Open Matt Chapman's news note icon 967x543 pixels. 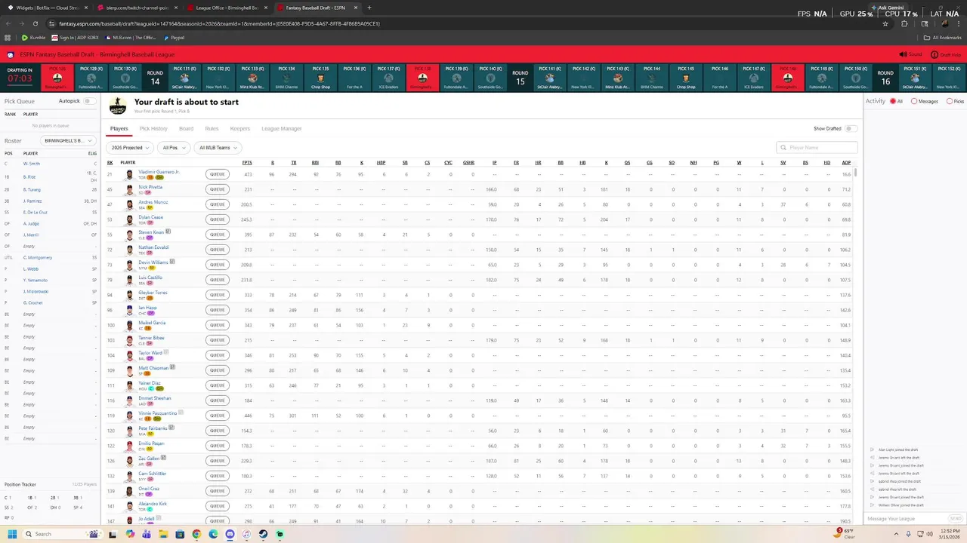click(172, 367)
